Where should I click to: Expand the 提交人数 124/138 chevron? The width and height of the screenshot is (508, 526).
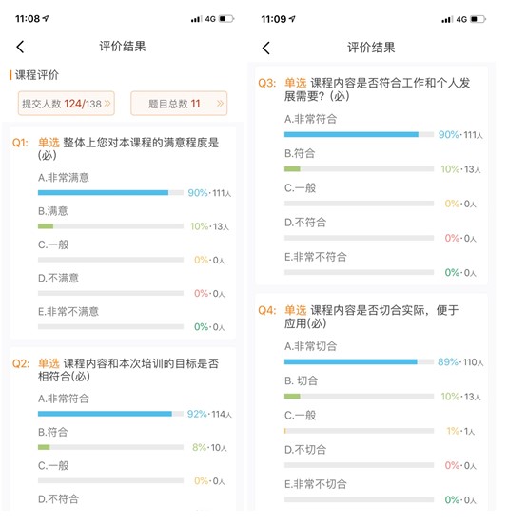[x=107, y=104]
